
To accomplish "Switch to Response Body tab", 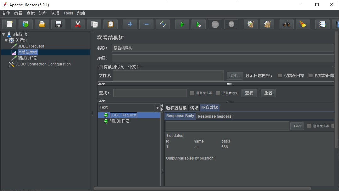I will click(x=180, y=116).
